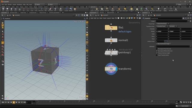Open the Main radial menu dropdown

[54, 4]
